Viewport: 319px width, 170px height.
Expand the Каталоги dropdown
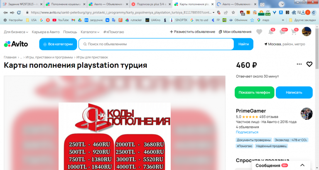tap(90, 32)
